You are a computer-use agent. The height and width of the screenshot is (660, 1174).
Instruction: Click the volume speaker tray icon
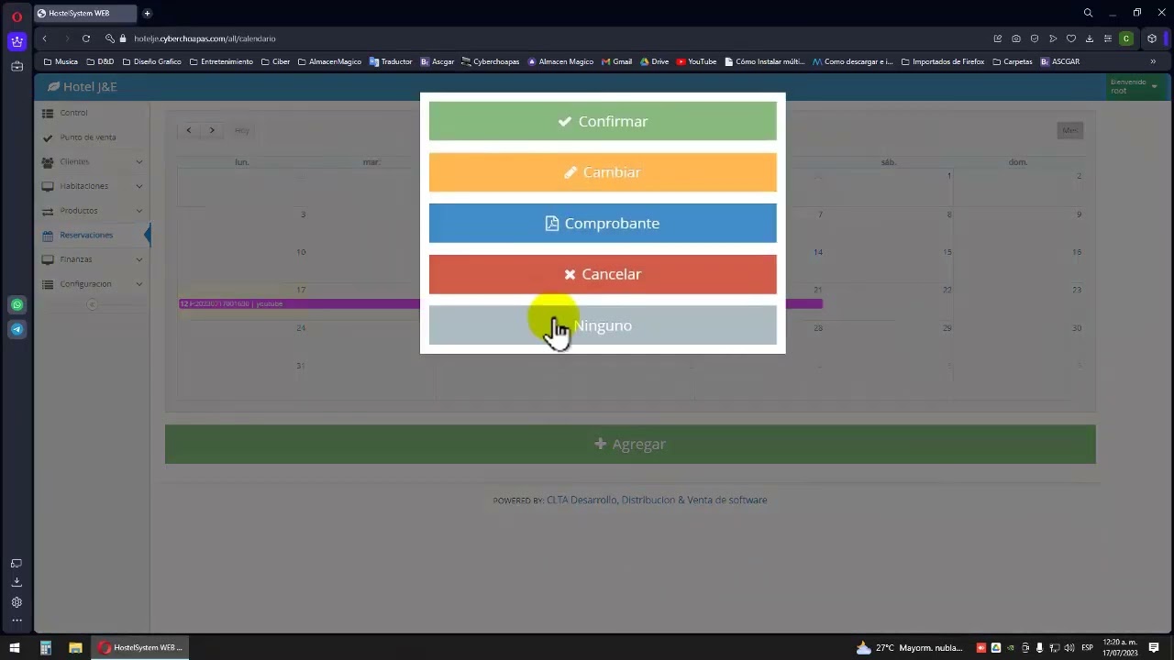[1068, 647]
